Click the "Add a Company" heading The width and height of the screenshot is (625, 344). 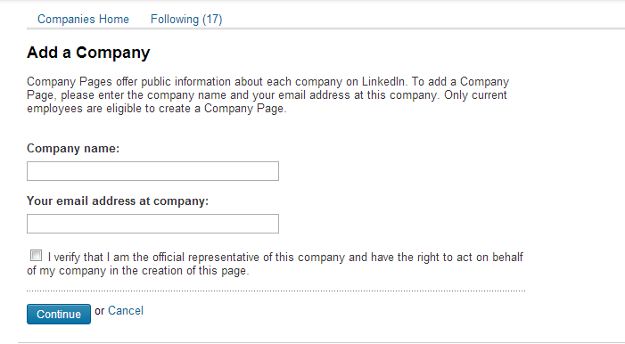pyautogui.click(x=88, y=53)
